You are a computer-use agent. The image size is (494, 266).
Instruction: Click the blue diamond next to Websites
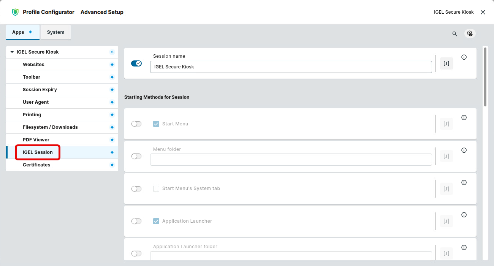coord(112,65)
